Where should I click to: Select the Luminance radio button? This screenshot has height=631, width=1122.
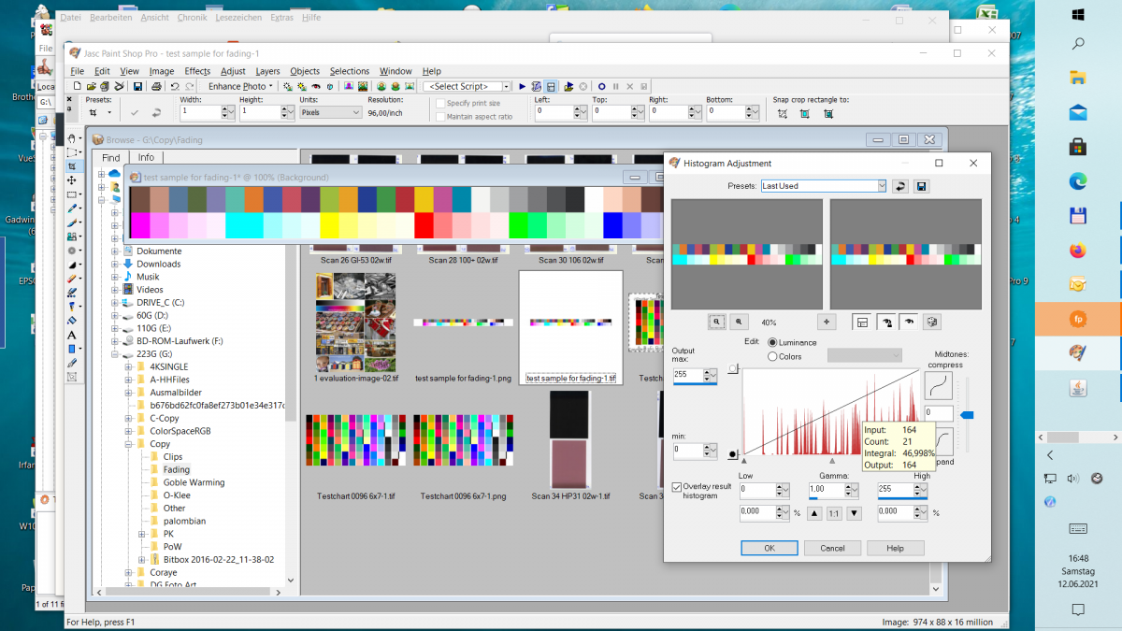click(x=772, y=343)
